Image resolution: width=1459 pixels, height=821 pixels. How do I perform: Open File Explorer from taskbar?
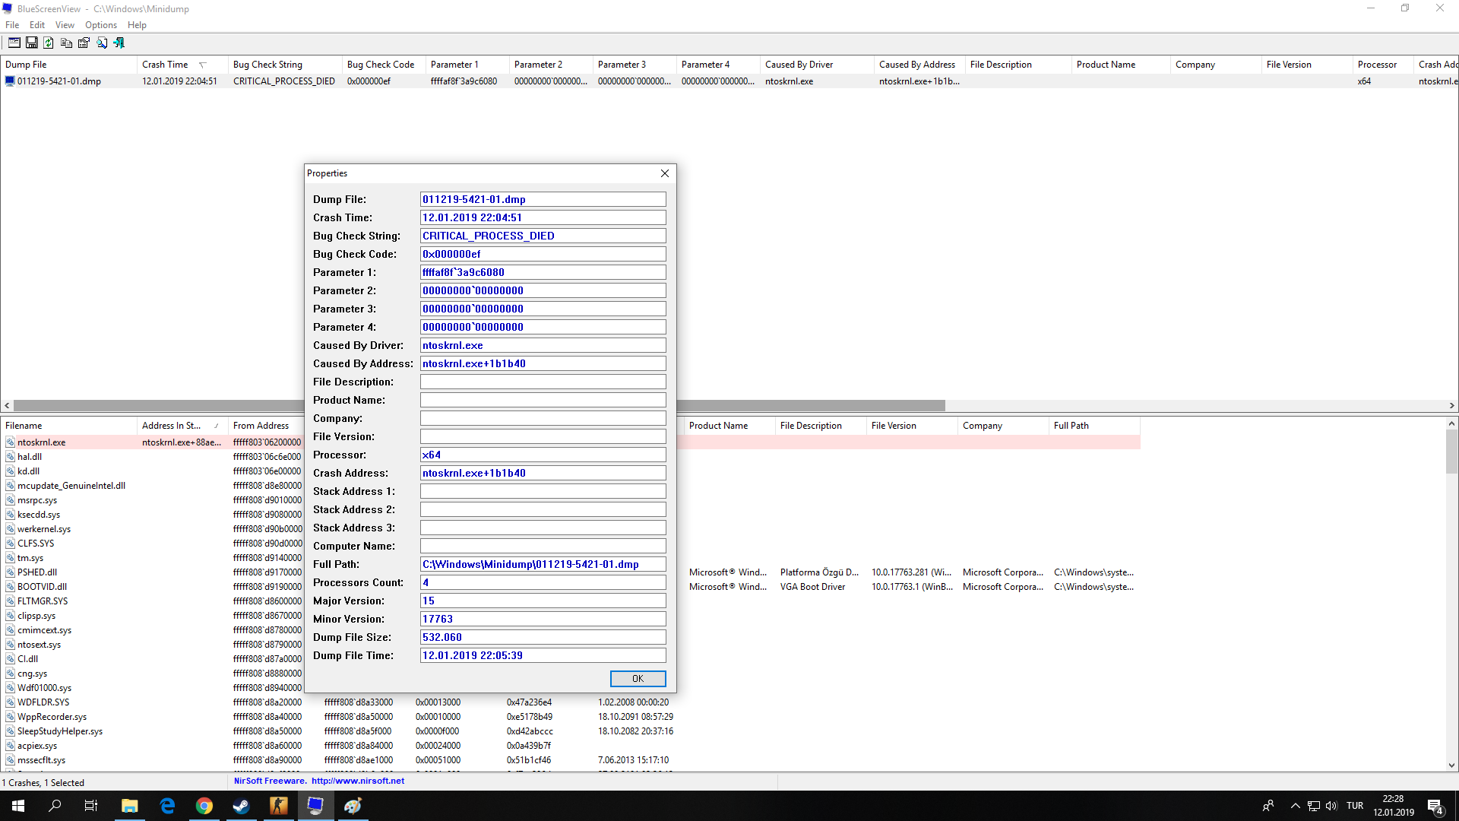coord(130,806)
